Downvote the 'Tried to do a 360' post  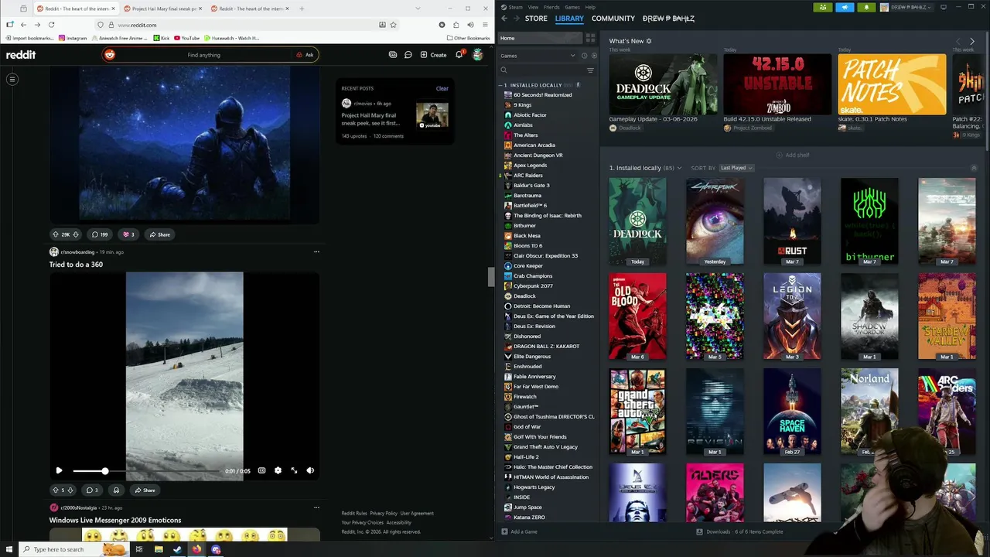coord(70,490)
